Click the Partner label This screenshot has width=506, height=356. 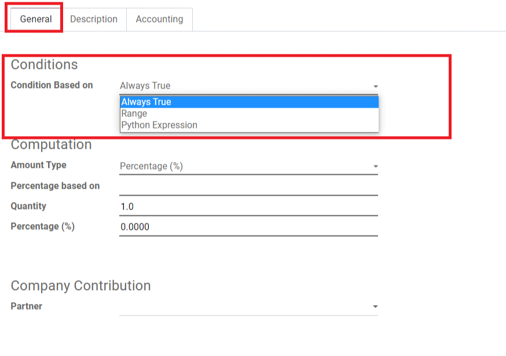(x=27, y=306)
